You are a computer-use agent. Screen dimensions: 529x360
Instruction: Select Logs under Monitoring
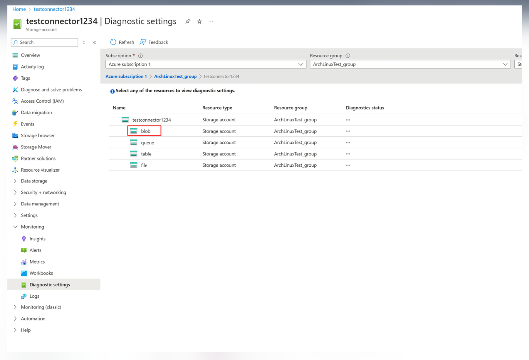click(x=34, y=296)
